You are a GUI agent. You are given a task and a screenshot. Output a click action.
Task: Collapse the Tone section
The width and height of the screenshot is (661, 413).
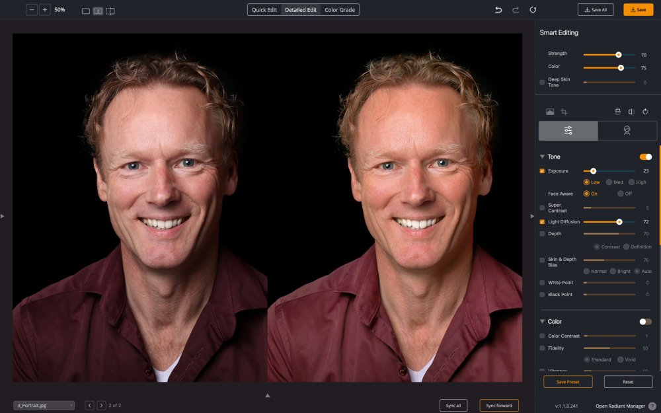coord(542,157)
